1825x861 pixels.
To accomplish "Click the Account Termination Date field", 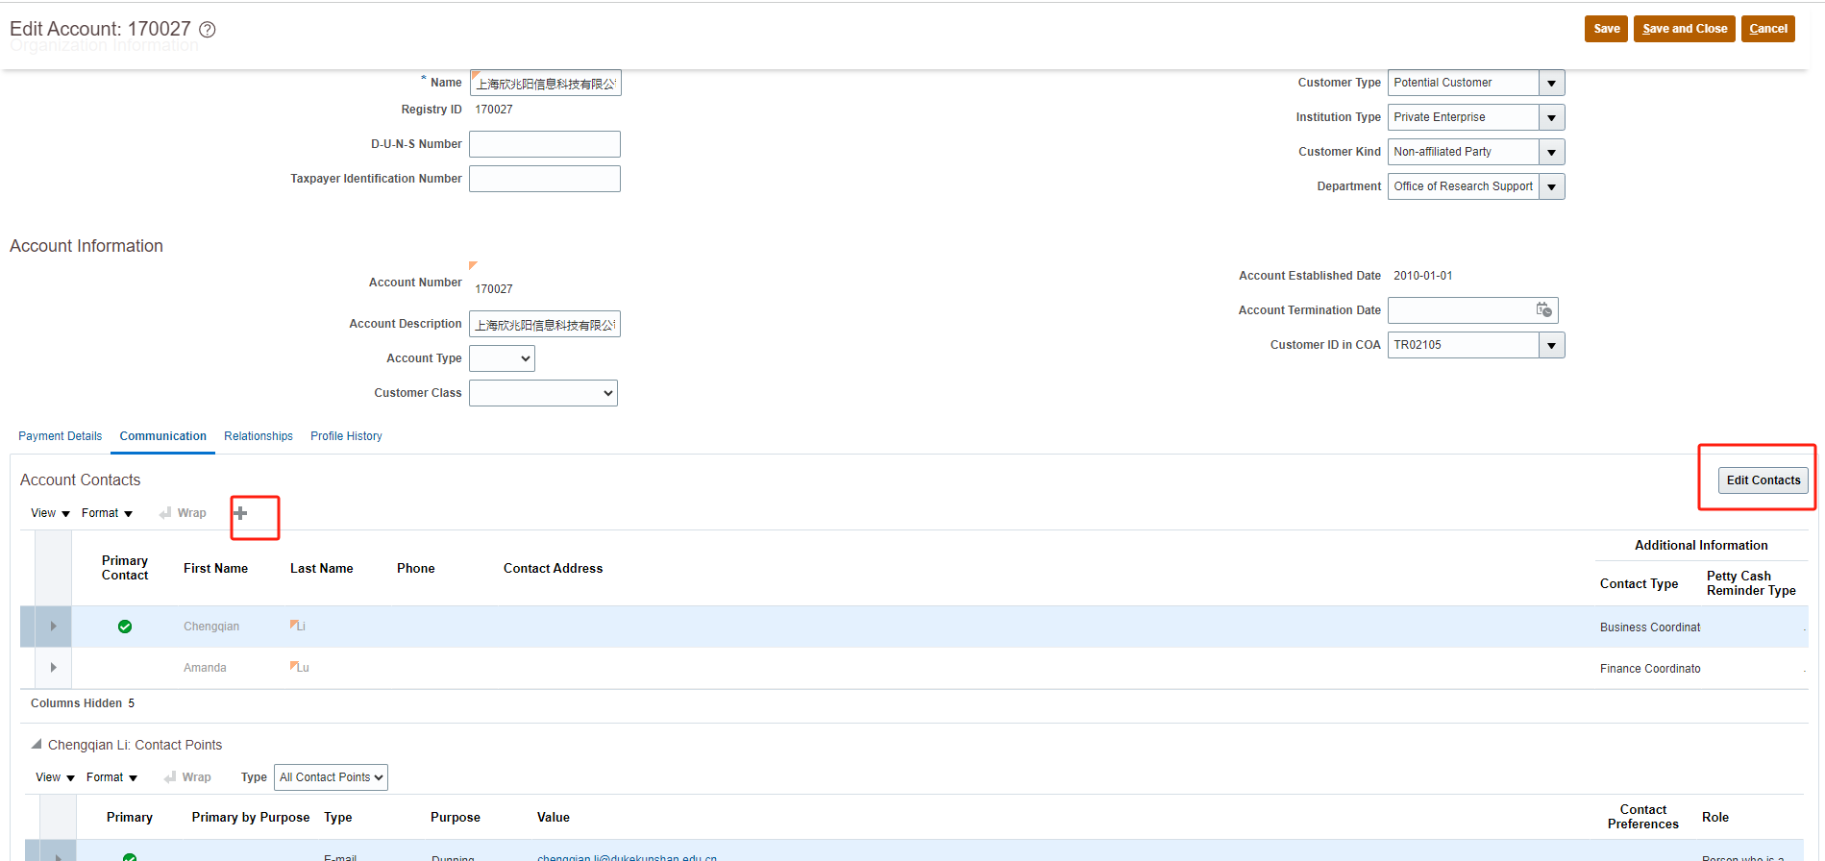I will [1462, 310].
